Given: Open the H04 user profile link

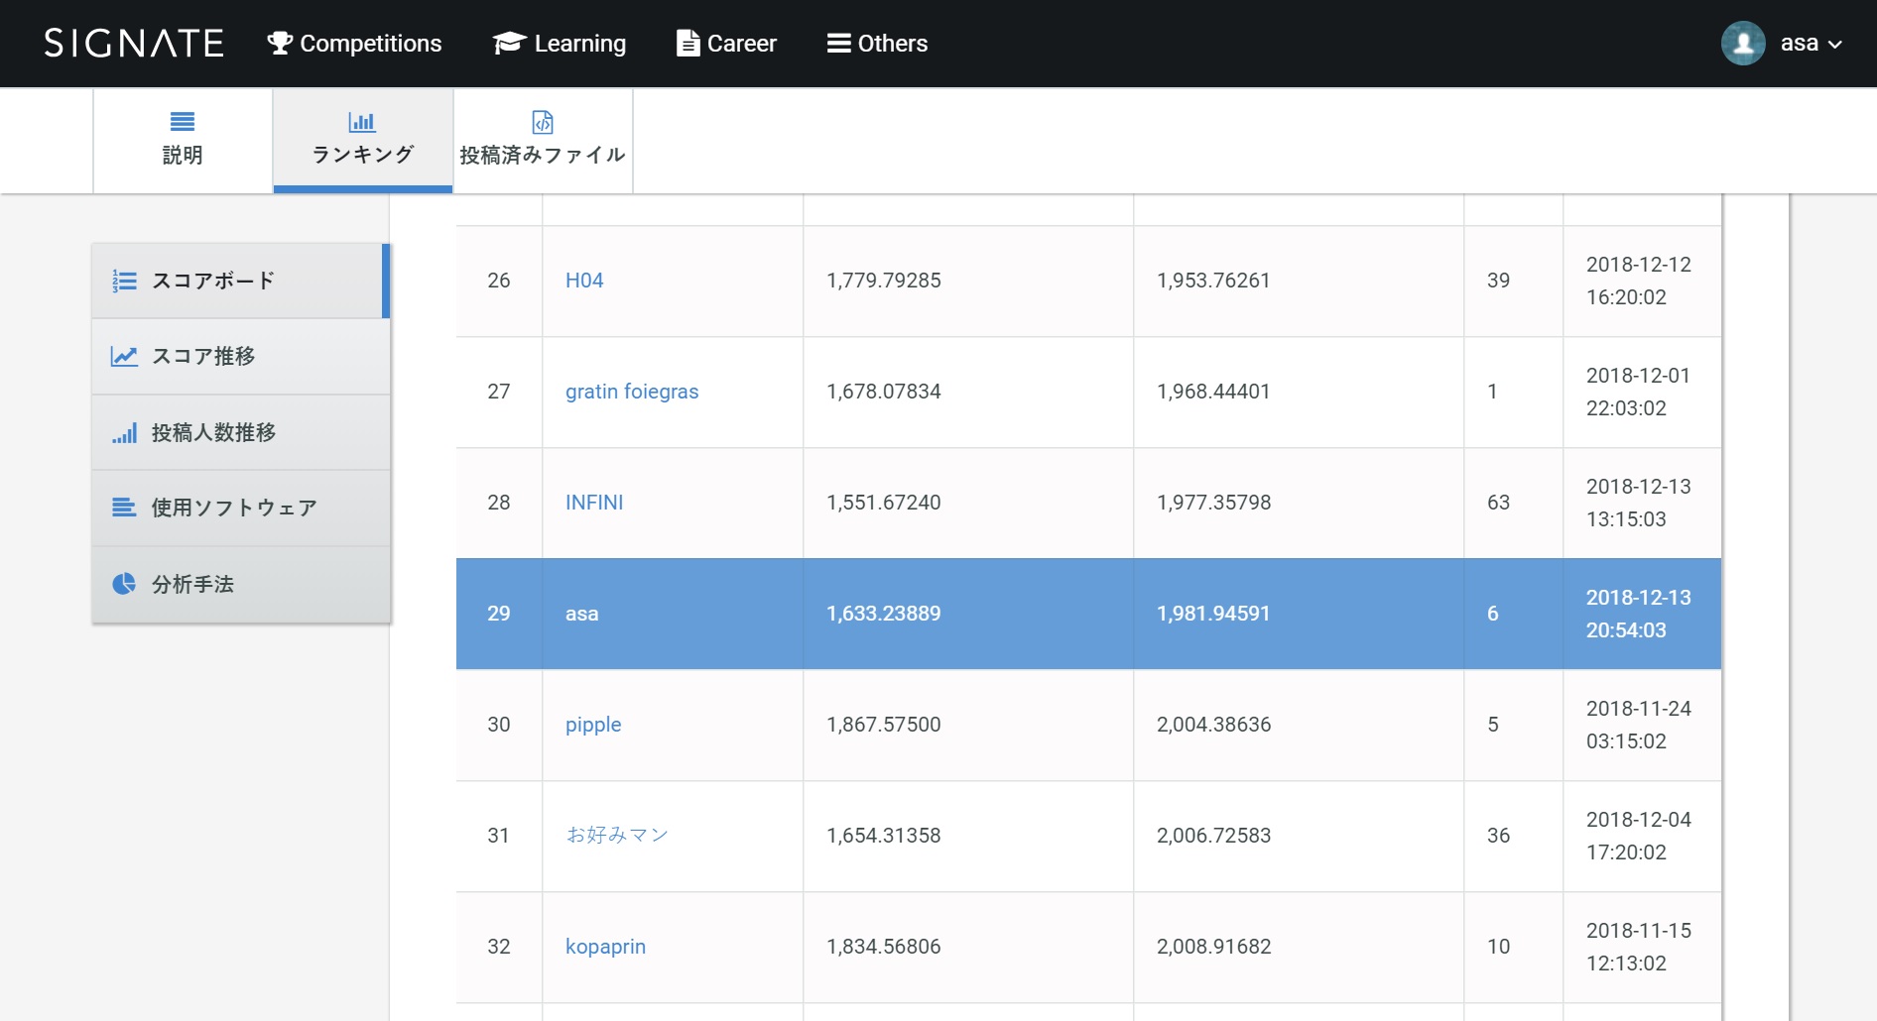Looking at the screenshot, I should point(584,281).
